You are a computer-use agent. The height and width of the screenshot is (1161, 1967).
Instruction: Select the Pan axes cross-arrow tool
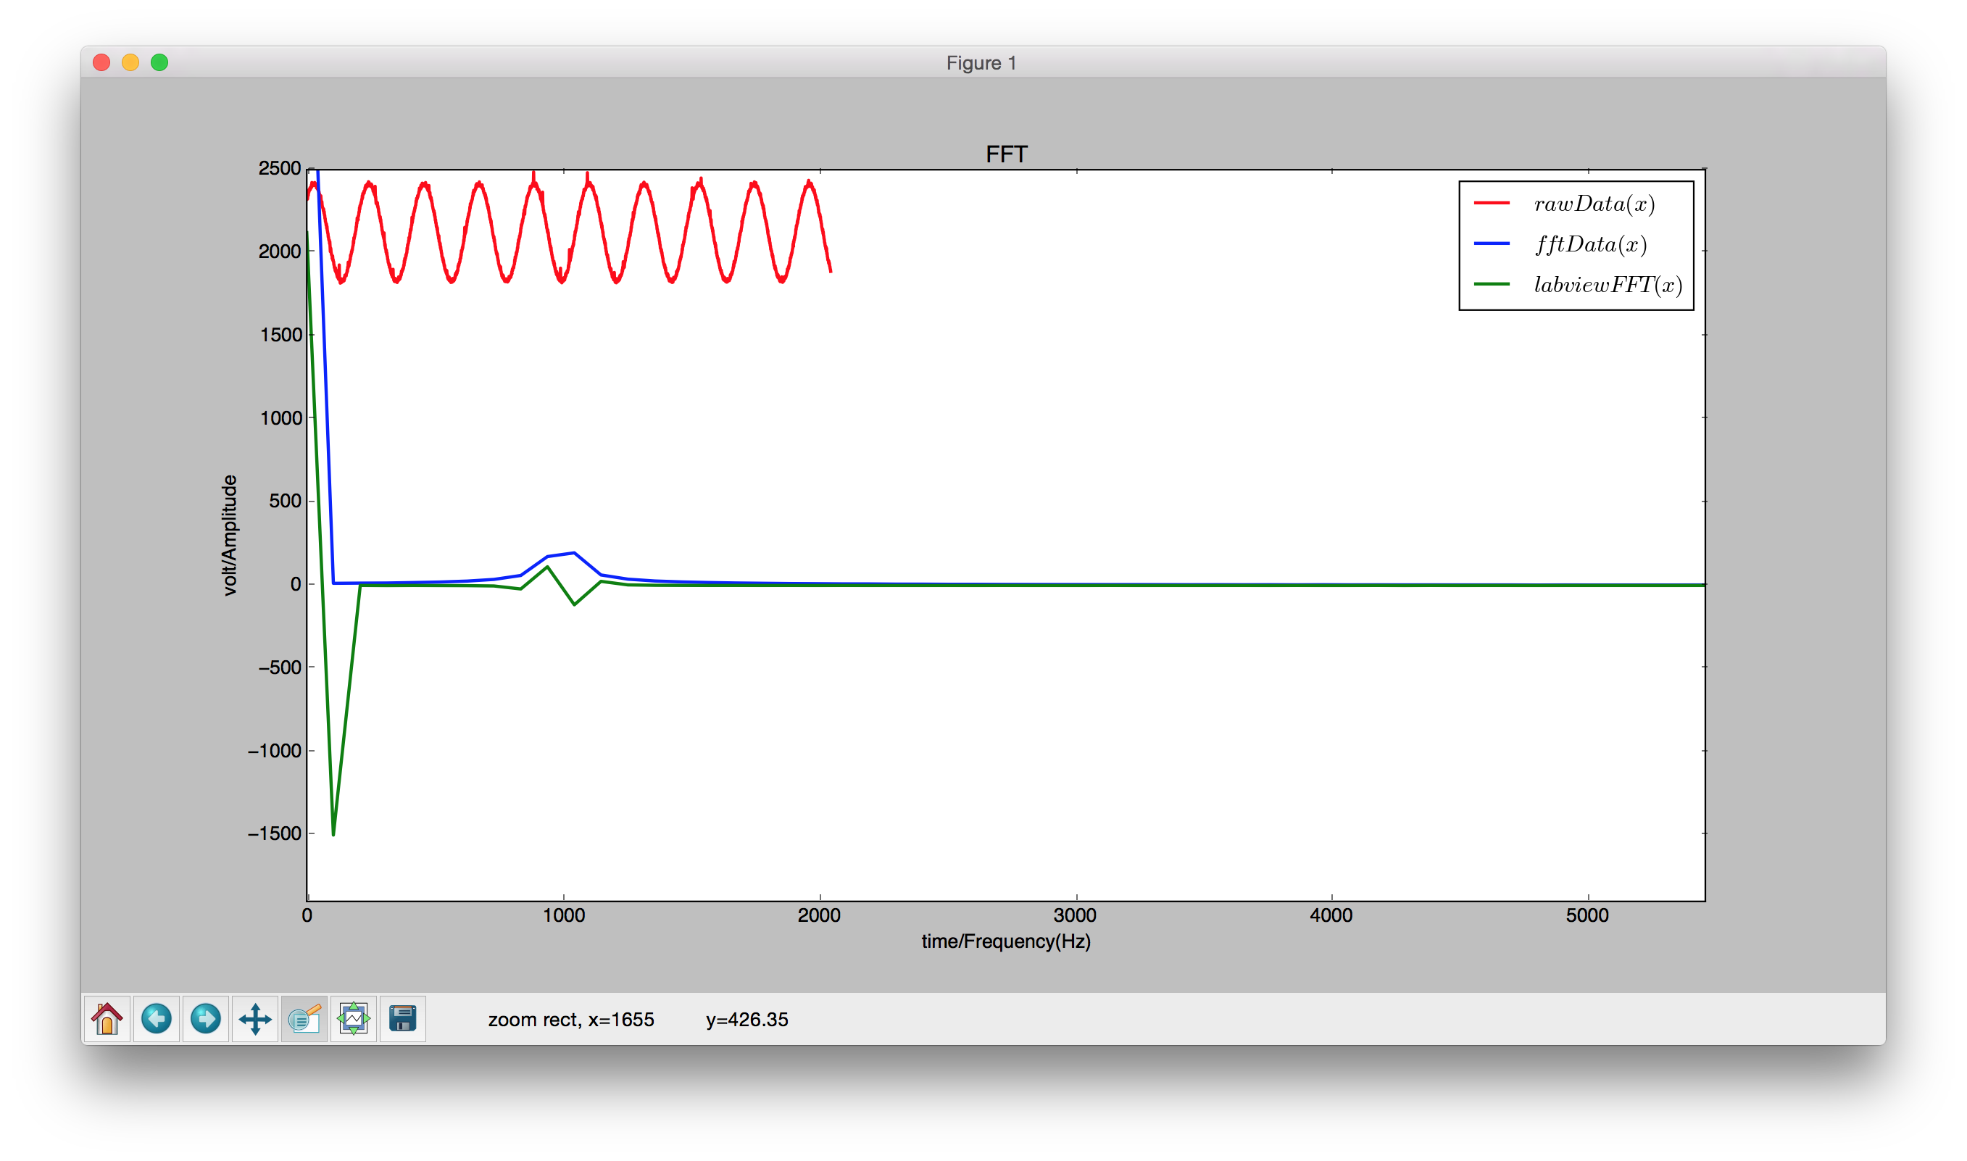[255, 1019]
